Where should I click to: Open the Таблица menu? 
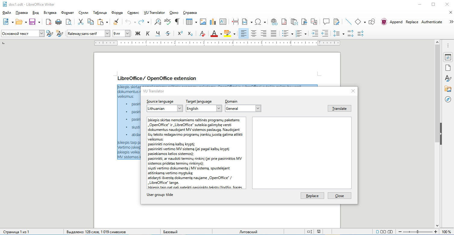coord(100,13)
